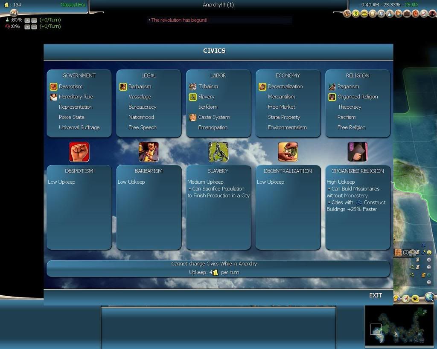Select Decentralization in the Economy list

(285, 87)
